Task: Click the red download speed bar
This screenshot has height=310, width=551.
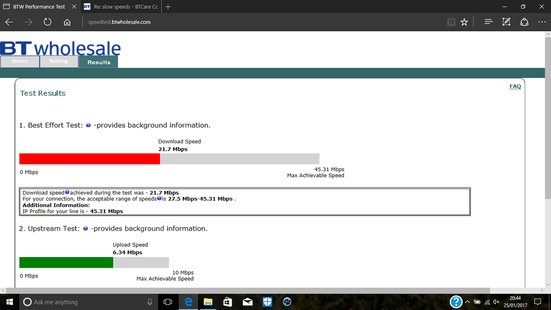Action: (x=89, y=159)
